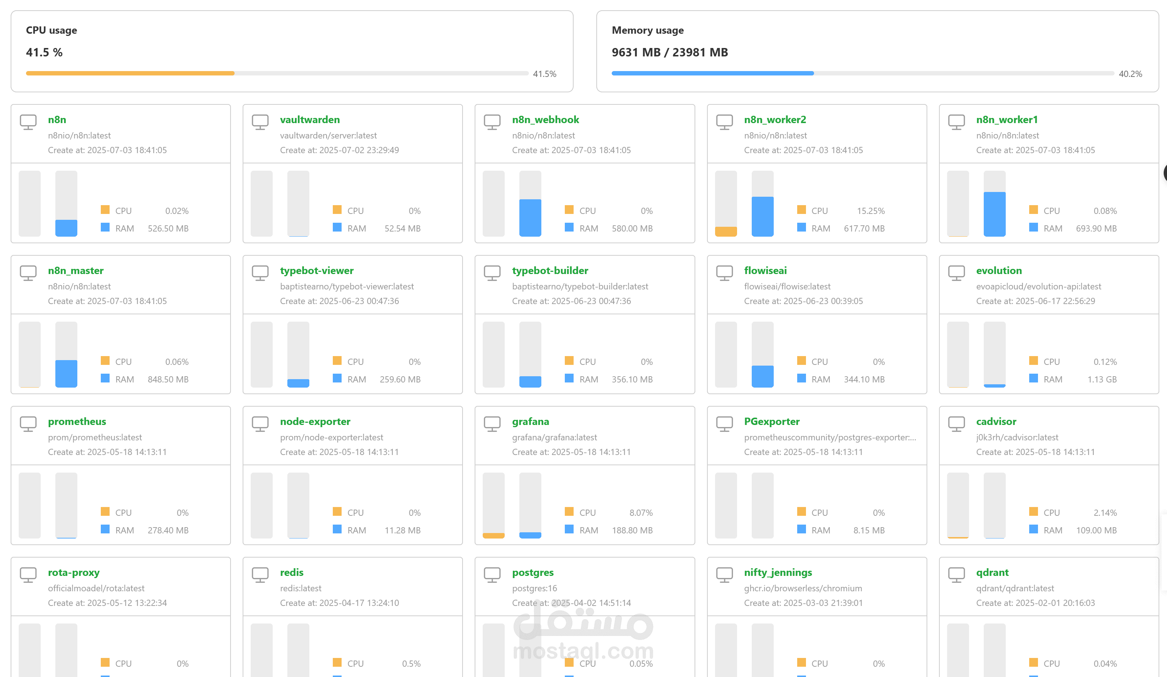This screenshot has width=1167, height=677.
Task: Click the blue RAM bar on n8n_webhook
Action: (x=530, y=218)
